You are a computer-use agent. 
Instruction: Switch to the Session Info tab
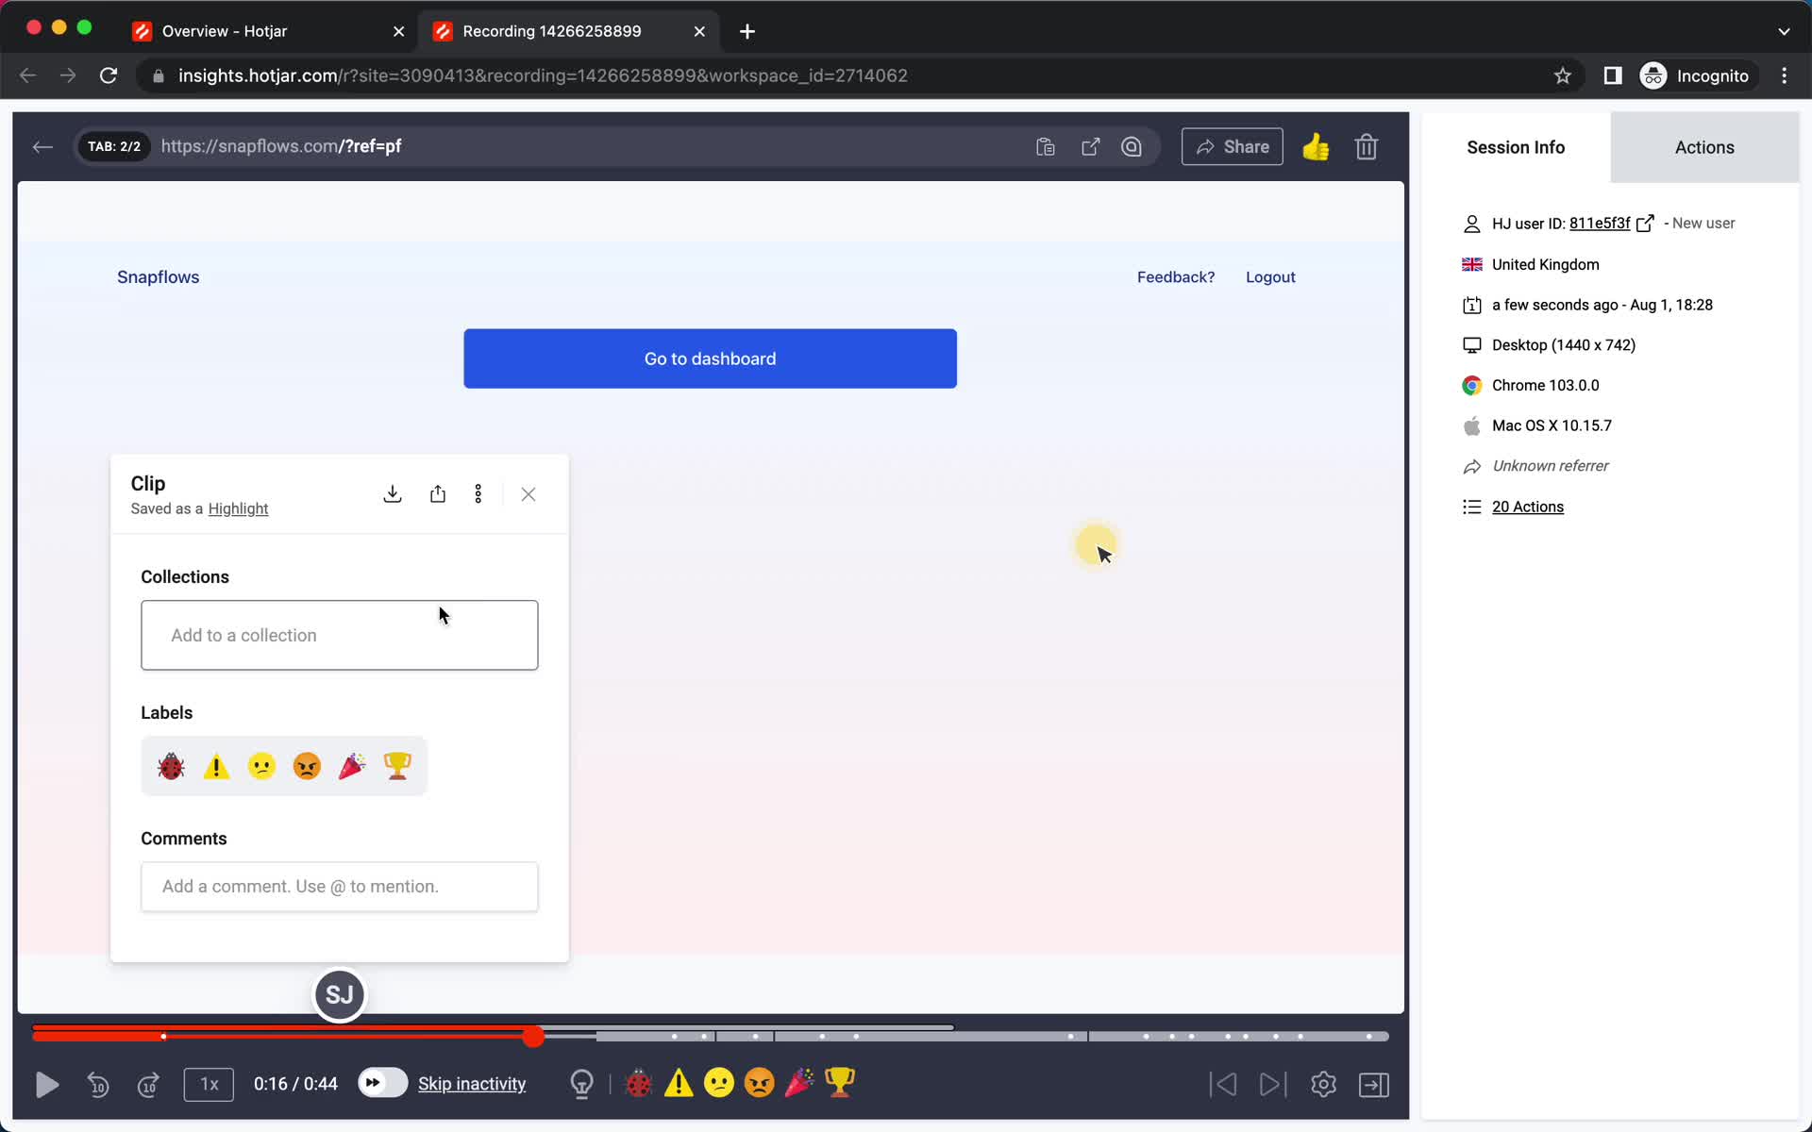click(x=1516, y=146)
